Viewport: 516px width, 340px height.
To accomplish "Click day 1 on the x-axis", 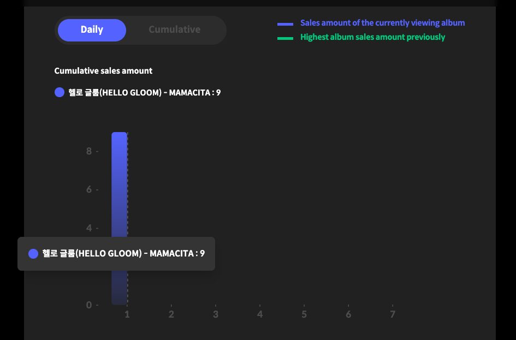I will coord(127,314).
